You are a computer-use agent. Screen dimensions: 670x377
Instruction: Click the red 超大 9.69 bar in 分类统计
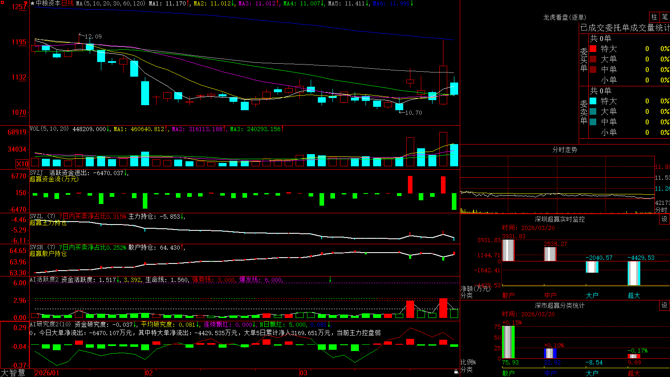point(634,356)
